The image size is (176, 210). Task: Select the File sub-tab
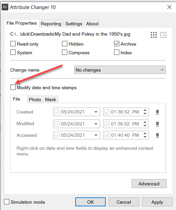[19, 99]
